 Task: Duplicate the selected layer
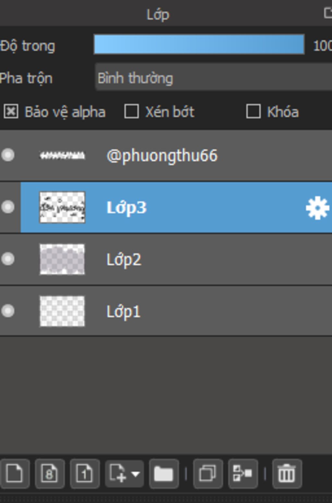(208, 474)
